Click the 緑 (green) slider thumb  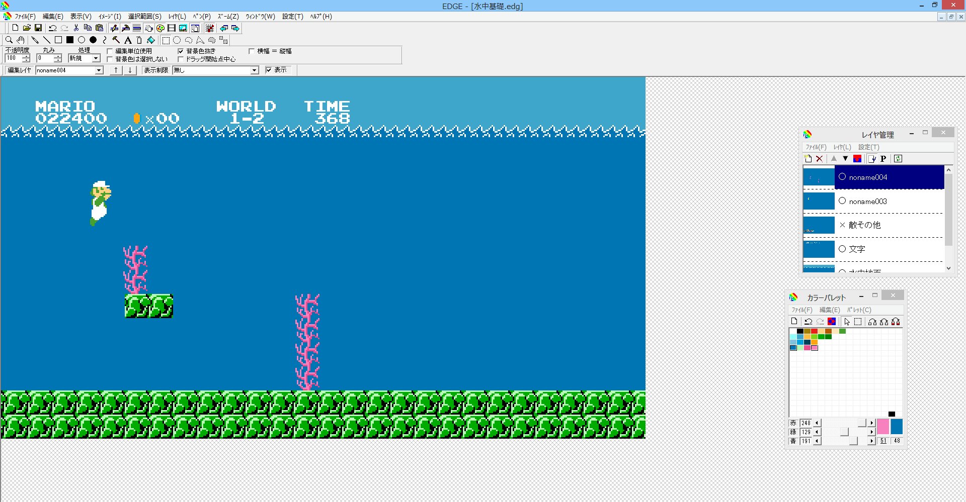844,432
